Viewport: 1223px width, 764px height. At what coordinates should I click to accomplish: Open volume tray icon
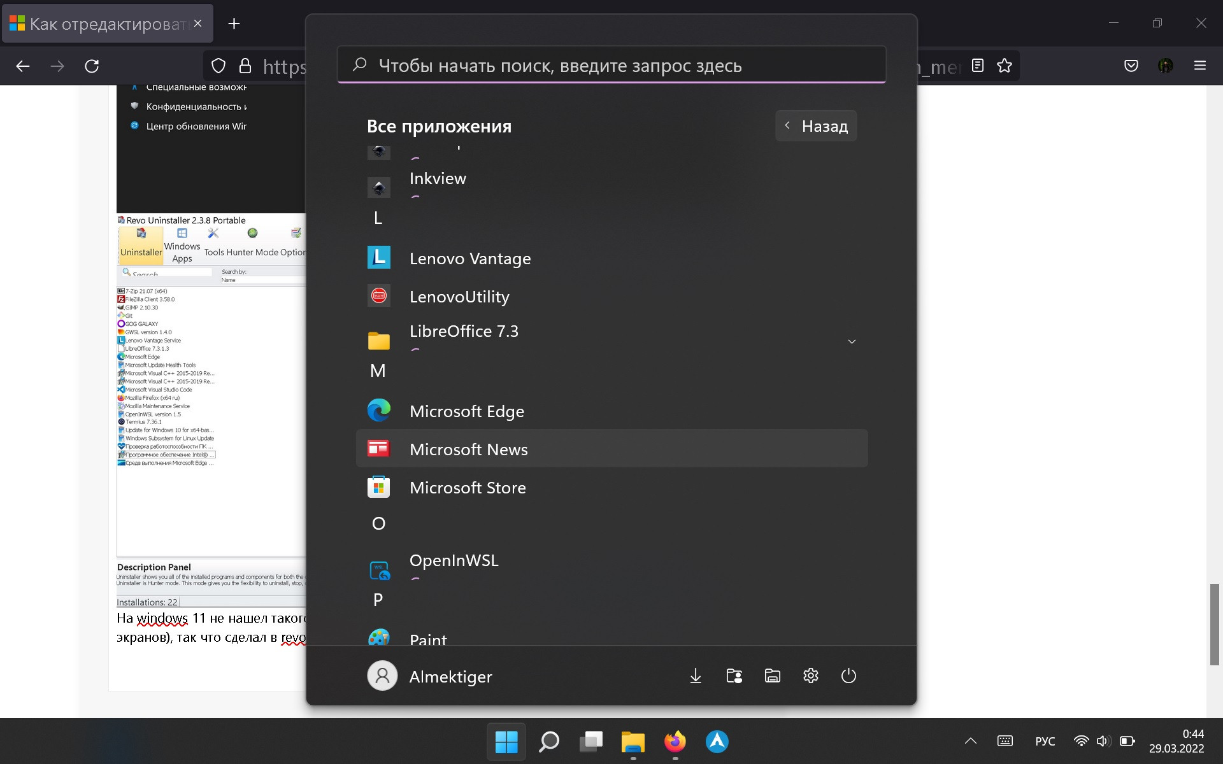click(1103, 741)
